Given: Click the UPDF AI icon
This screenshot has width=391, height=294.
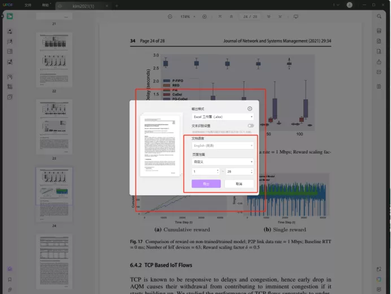Looking at the screenshot, I should [379, 279].
